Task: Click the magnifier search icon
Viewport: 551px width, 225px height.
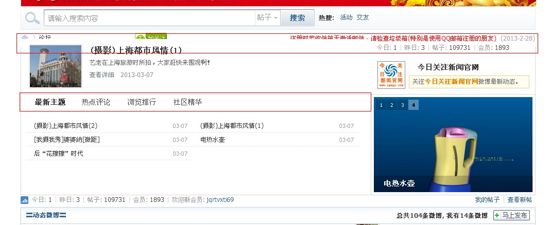Action: coord(32,18)
